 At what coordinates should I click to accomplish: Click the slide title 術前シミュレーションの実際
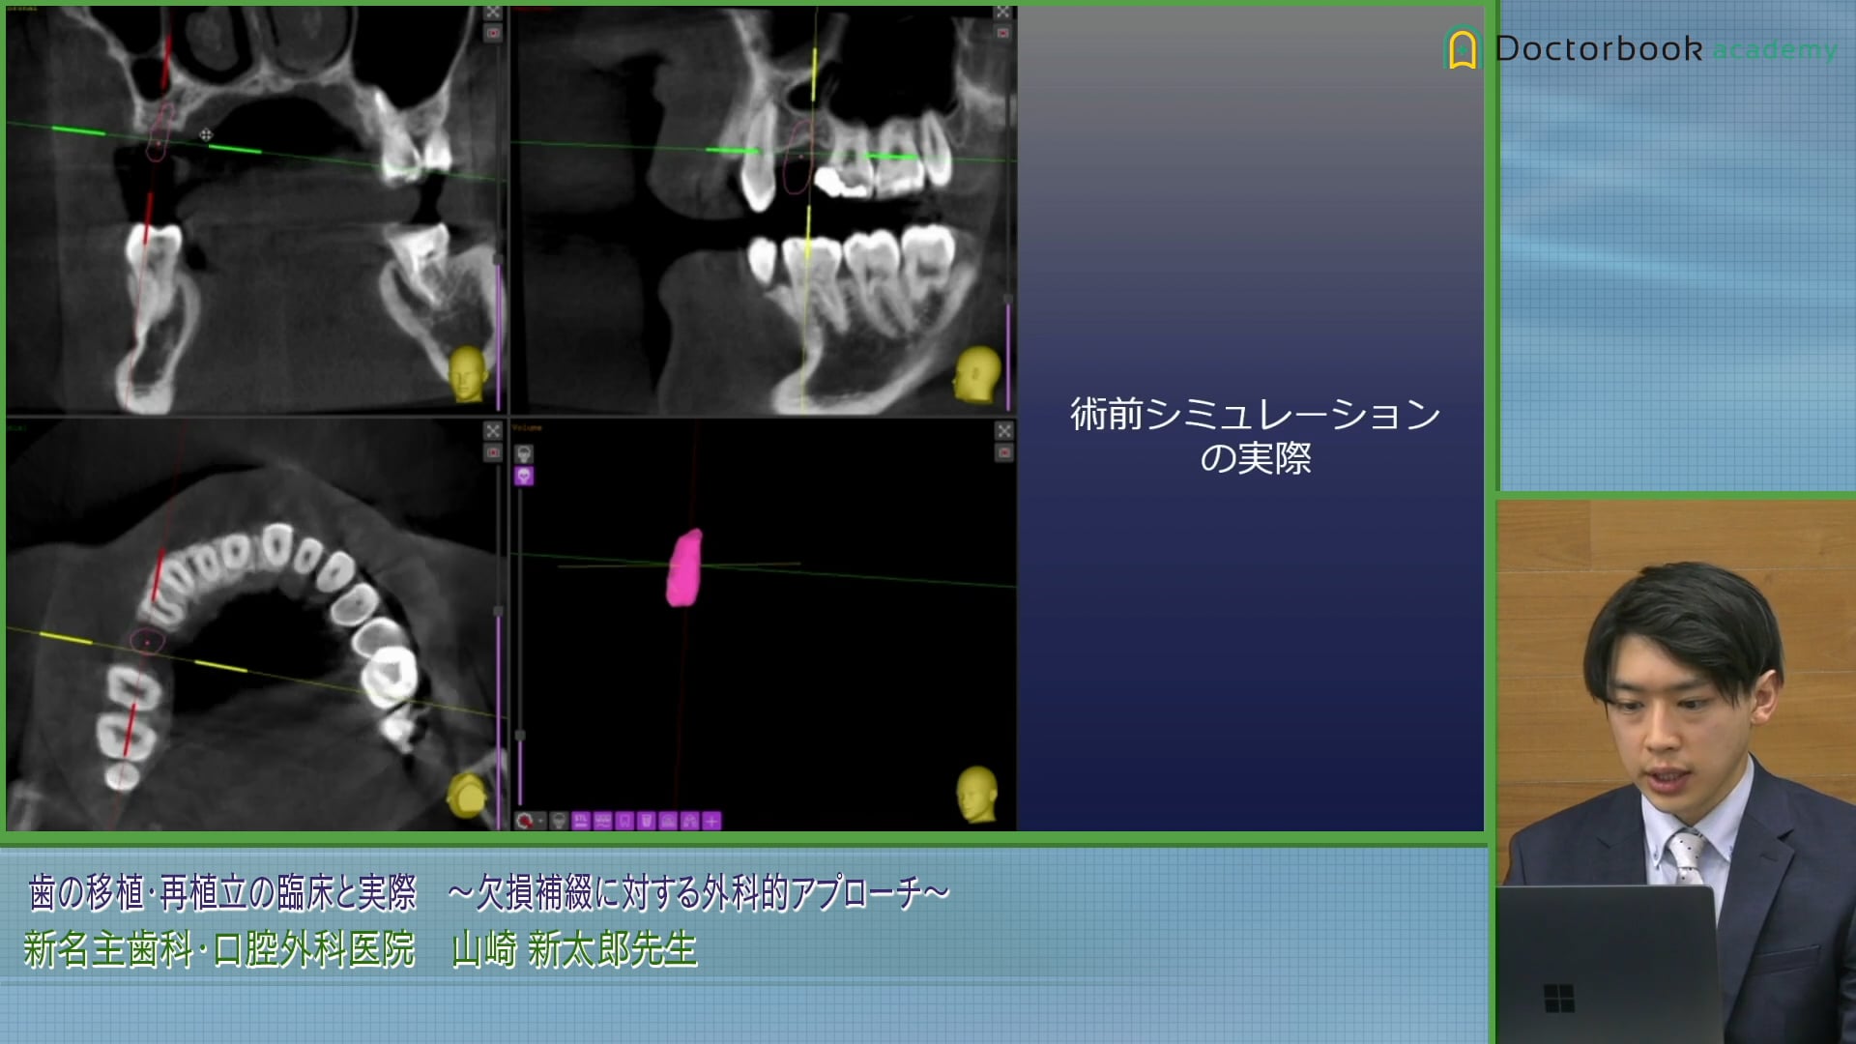(x=1255, y=436)
